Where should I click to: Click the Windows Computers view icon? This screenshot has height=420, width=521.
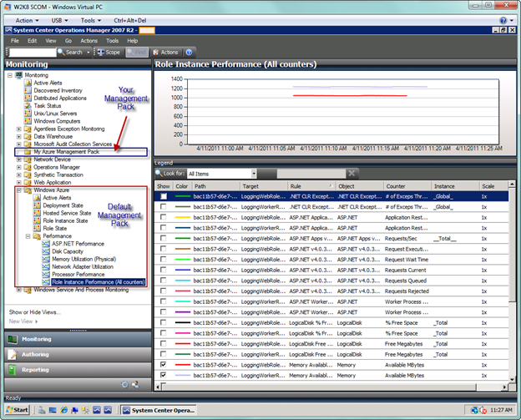coord(28,121)
